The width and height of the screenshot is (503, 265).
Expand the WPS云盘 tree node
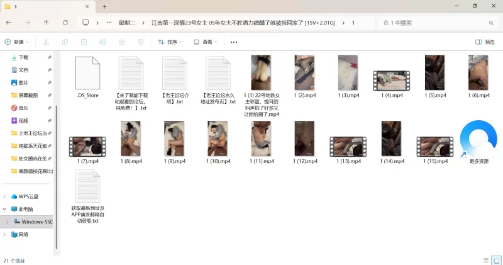coord(4,196)
